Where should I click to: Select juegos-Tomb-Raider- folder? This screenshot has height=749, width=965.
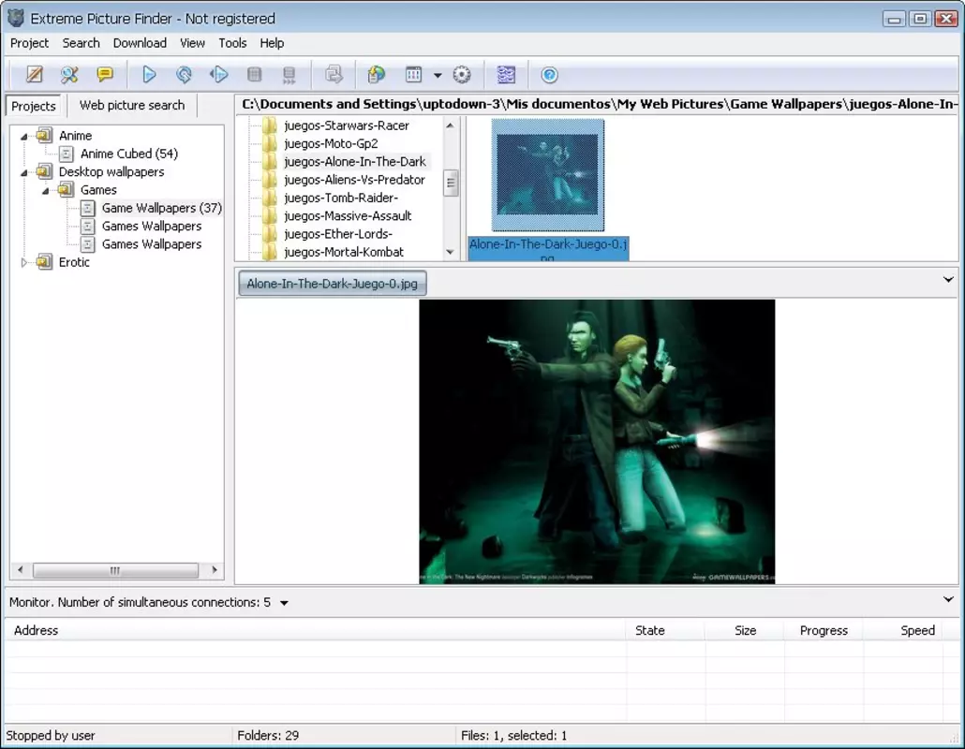pyautogui.click(x=341, y=198)
